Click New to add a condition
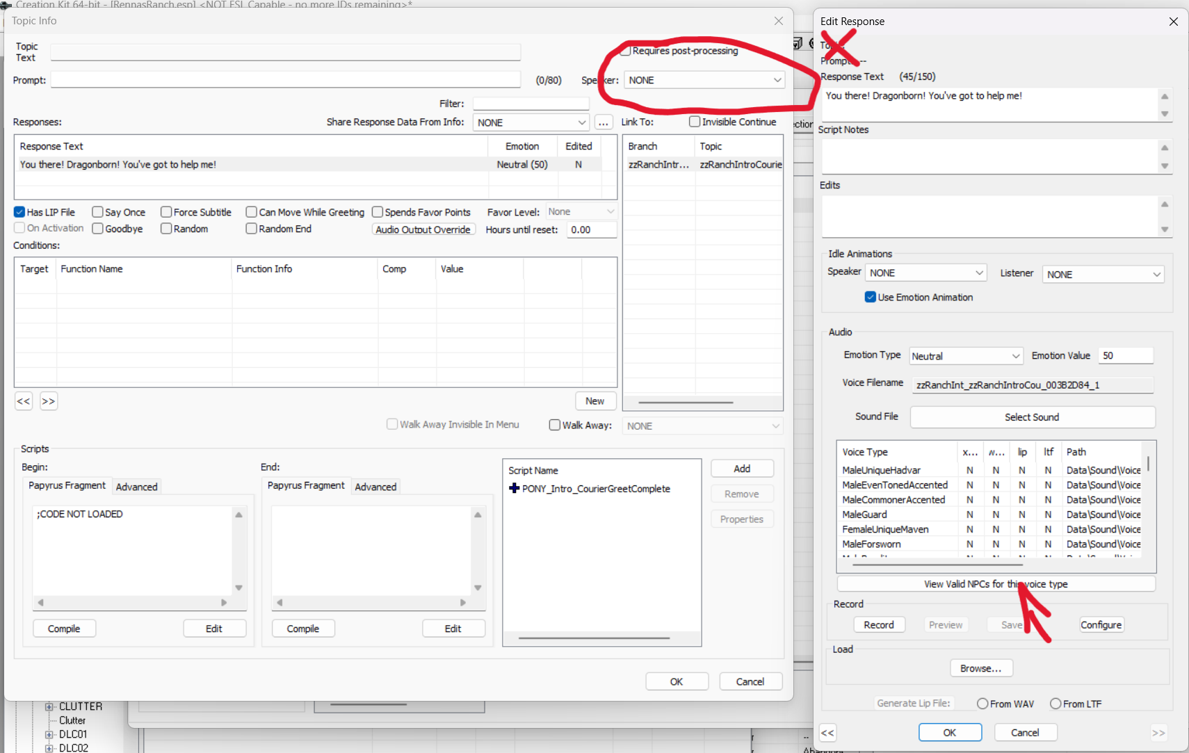This screenshot has width=1189, height=753. 594,401
